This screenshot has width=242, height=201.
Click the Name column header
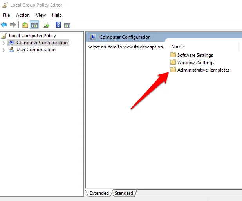[x=177, y=47]
